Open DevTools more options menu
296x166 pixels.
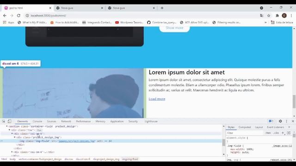point(287,121)
